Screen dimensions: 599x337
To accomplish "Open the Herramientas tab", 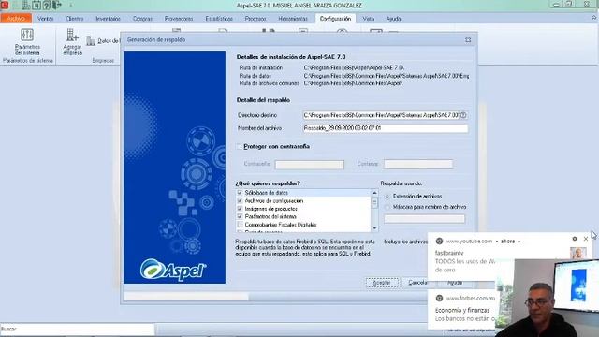I will point(293,19).
